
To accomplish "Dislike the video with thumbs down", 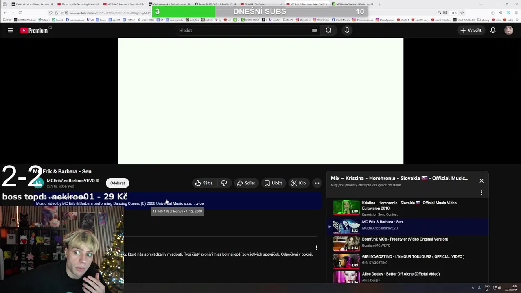I will click(x=224, y=183).
